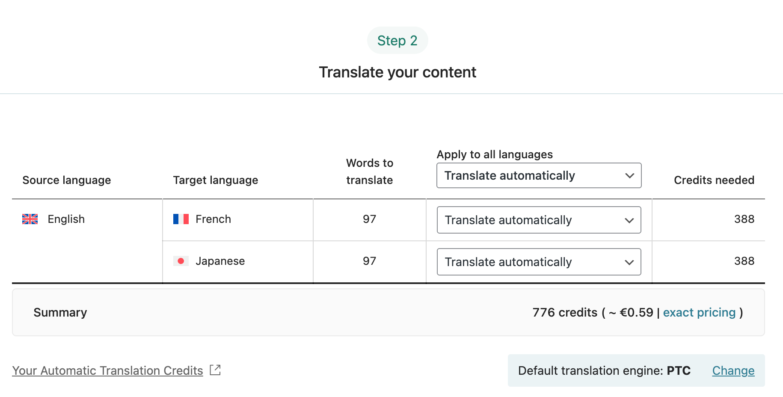Screen dimensions: 783x397
Task: Open the Apply to all languages dropdown
Action: [x=539, y=175]
